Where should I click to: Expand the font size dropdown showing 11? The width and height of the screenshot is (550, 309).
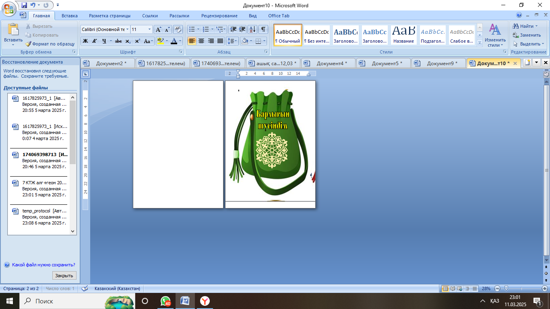click(x=150, y=29)
